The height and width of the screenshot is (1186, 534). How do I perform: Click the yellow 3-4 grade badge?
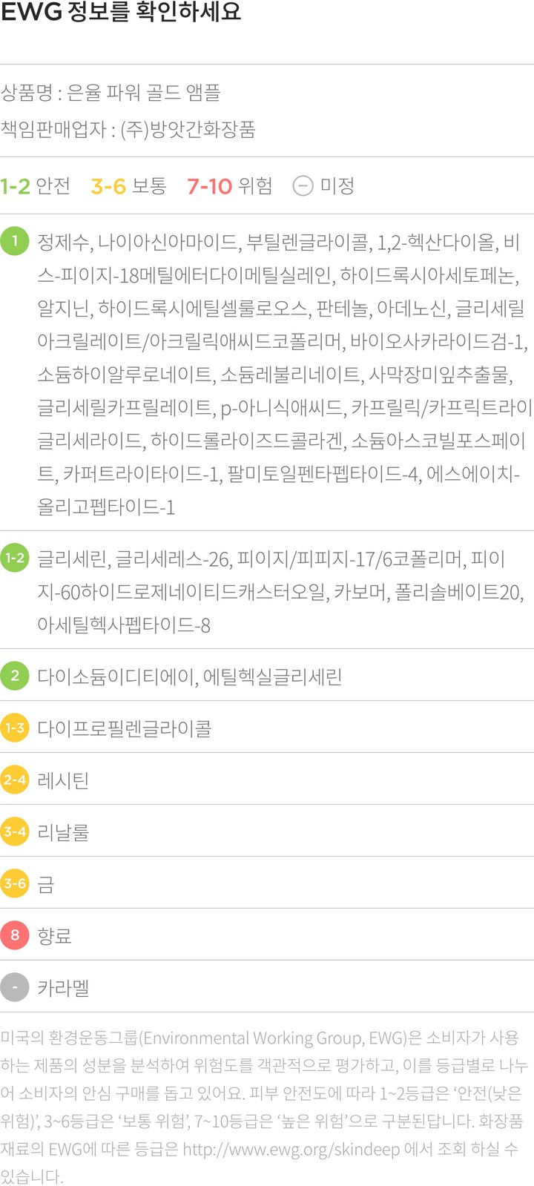point(15,831)
